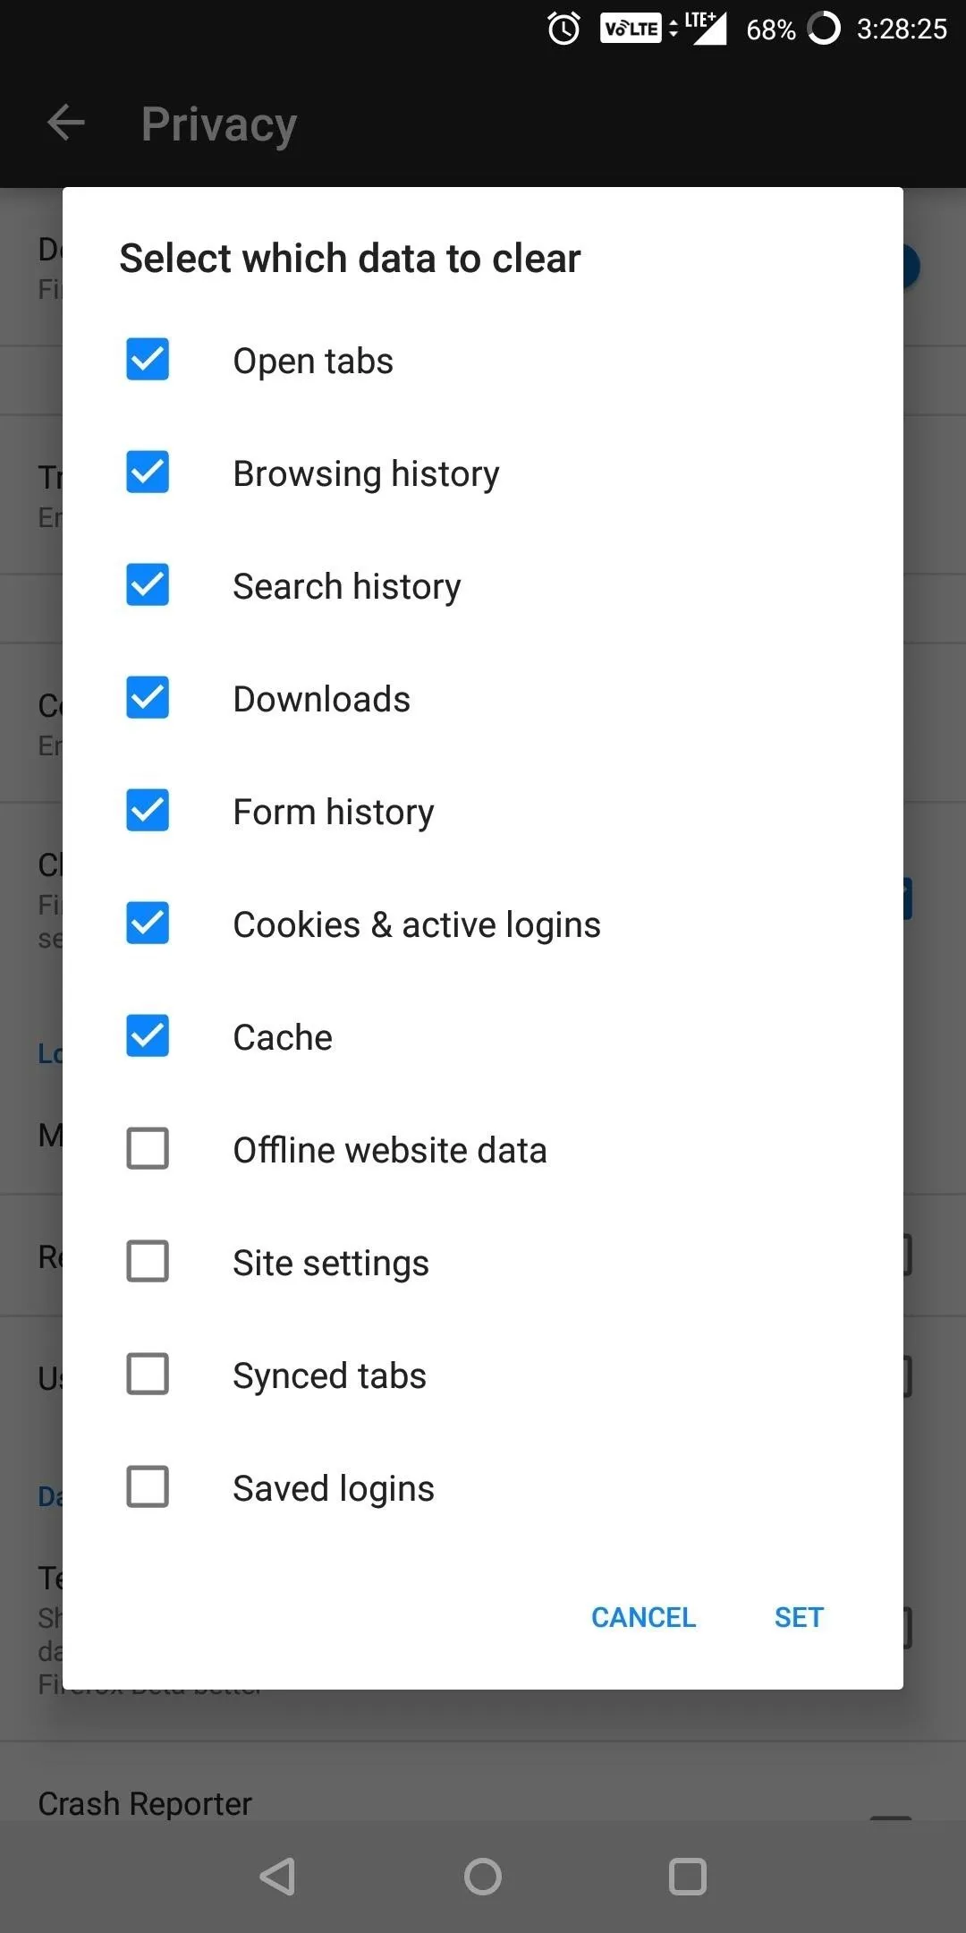Tap the Android home circle button

483,1877
